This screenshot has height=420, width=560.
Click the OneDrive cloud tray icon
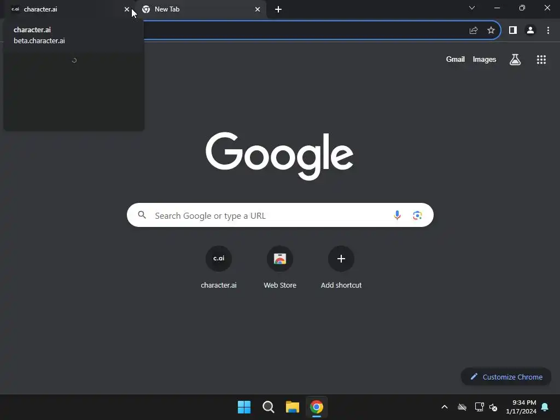462,407
